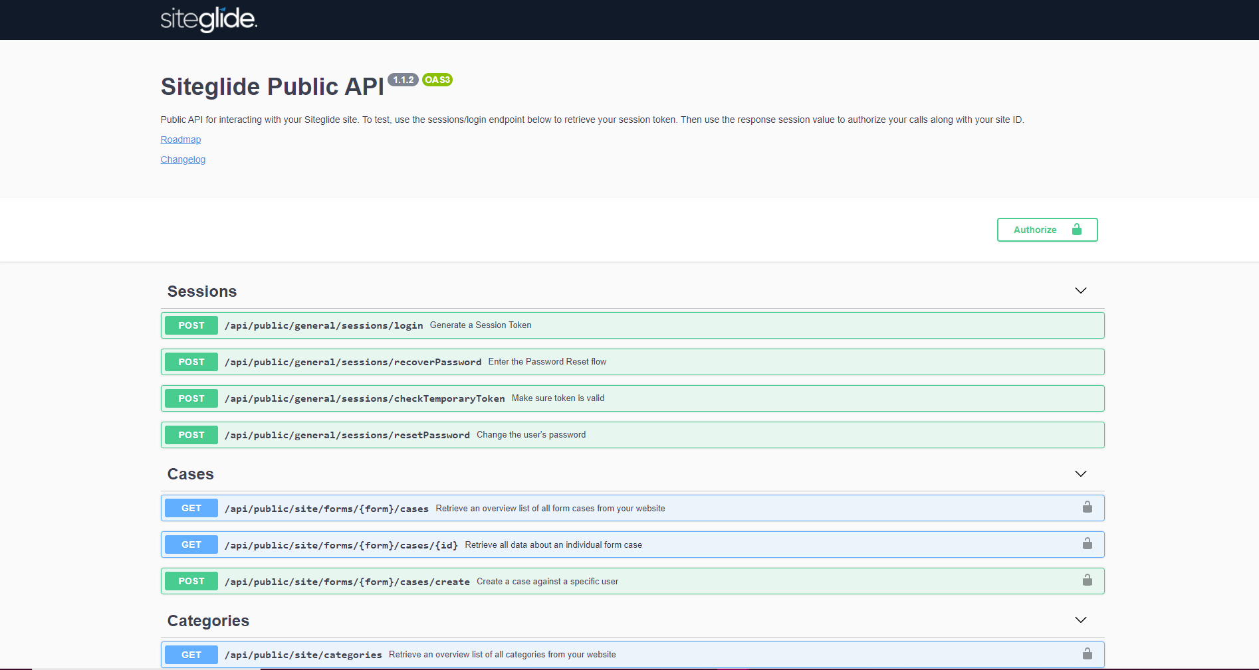Click the Siteglide logo in header
1259x670 pixels.
point(209,19)
